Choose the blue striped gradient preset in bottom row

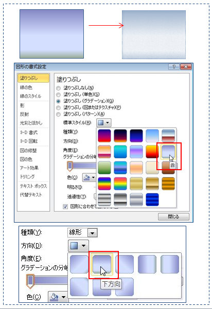click(x=152, y=199)
